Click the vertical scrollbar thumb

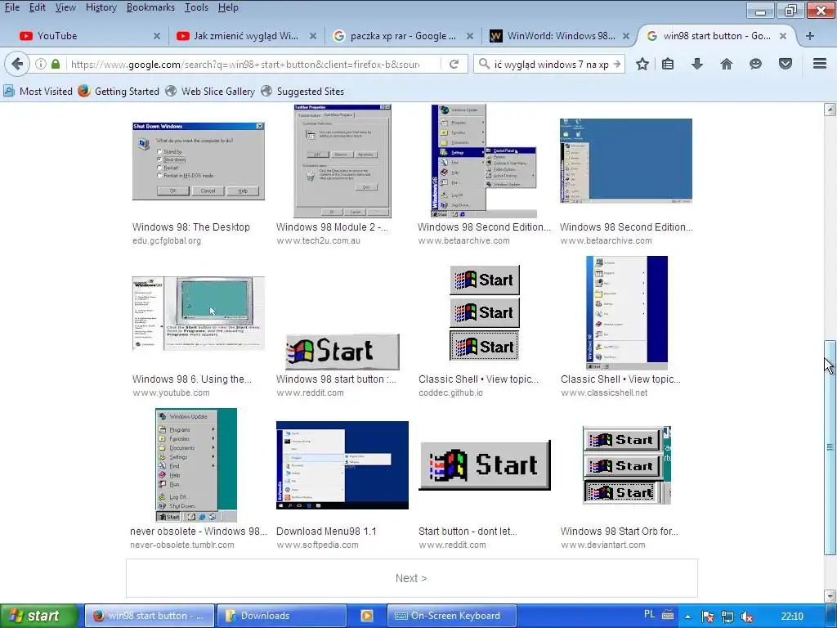[x=830, y=447]
